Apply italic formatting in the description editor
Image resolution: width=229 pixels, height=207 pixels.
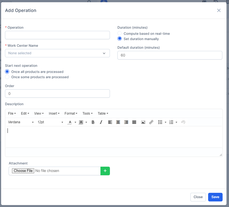[101, 122]
